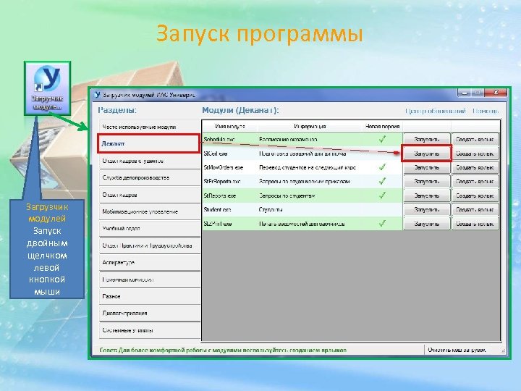Screen dimensions: 521x391
Task: Open the Системные утилиты section
Action: [x=150, y=330]
